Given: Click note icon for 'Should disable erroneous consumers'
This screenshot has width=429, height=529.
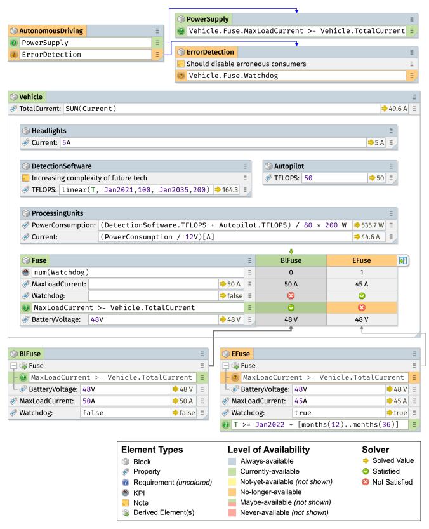Looking at the screenshot, I should (181, 64).
